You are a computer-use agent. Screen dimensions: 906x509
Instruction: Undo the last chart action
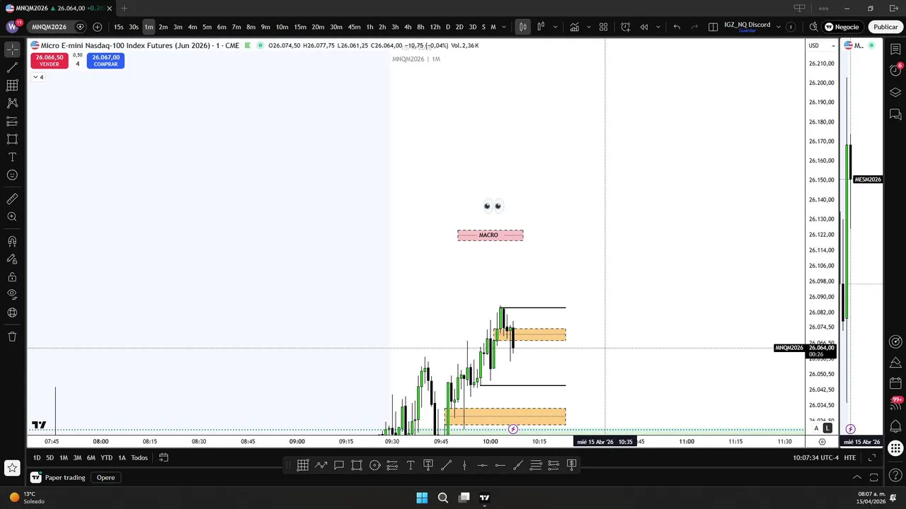point(677,27)
